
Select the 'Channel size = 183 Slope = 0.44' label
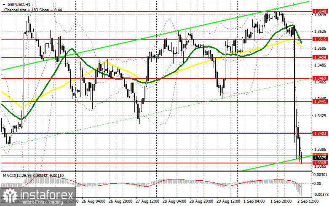[33, 10]
